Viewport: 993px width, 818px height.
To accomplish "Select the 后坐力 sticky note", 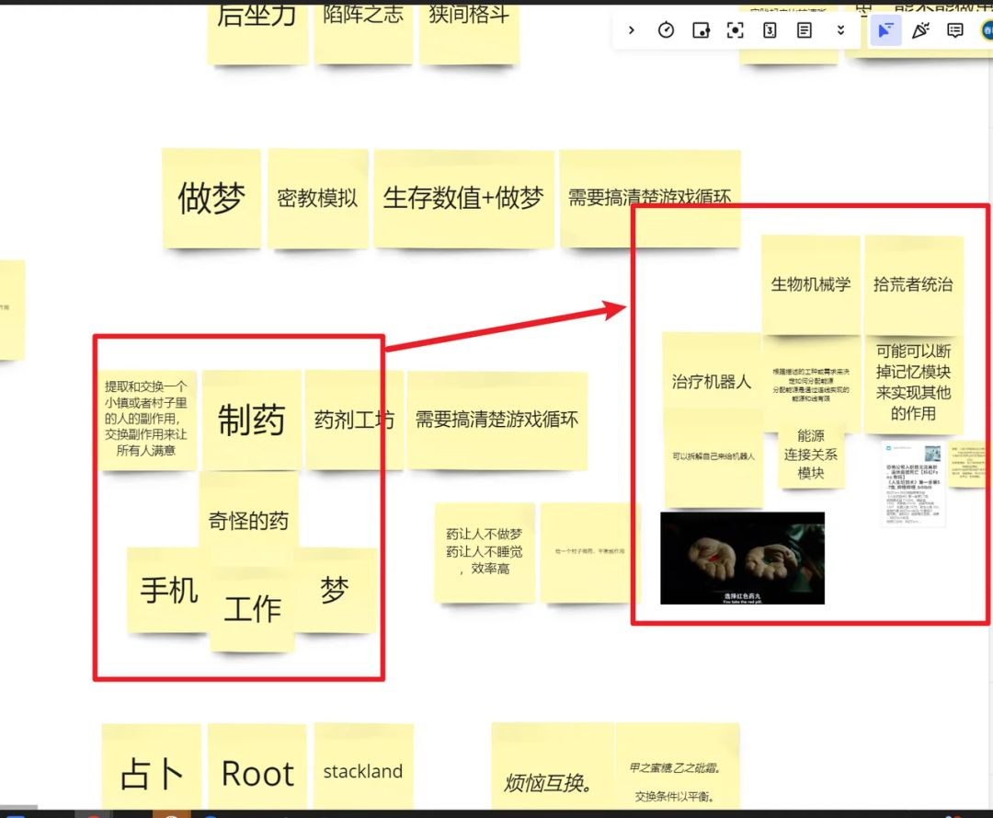I will [x=257, y=33].
